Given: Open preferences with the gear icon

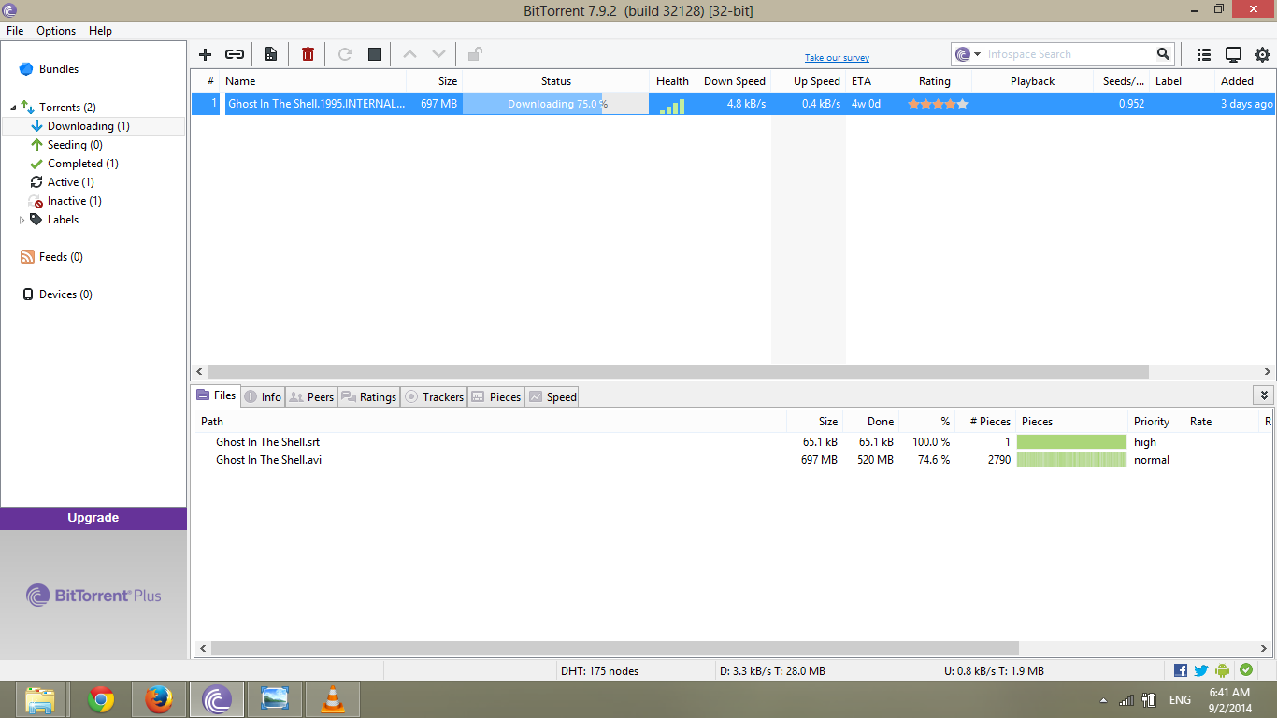Looking at the screenshot, I should (x=1262, y=54).
